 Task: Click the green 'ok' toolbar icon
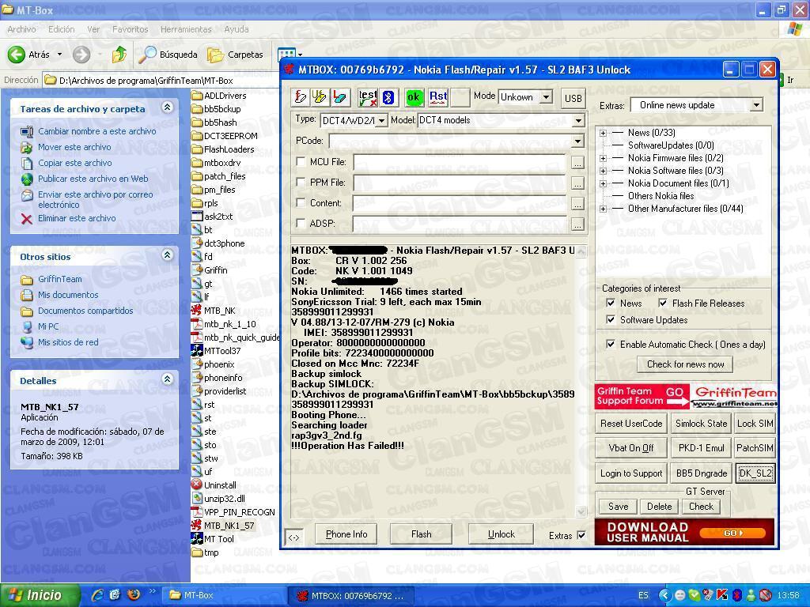413,97
